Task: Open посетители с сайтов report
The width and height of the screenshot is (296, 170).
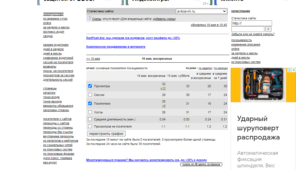Action: (x=57, y=119)
